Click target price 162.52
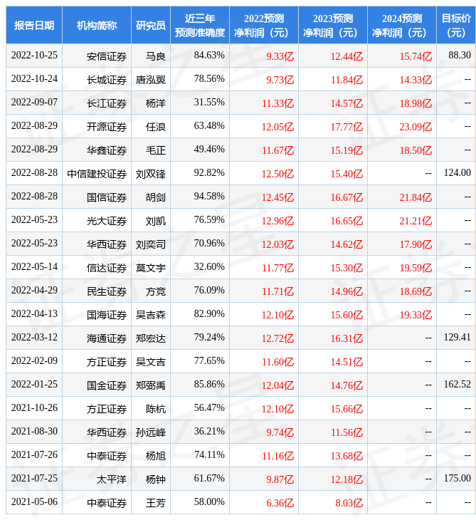The image size is (476, 520). click(457, 385)
